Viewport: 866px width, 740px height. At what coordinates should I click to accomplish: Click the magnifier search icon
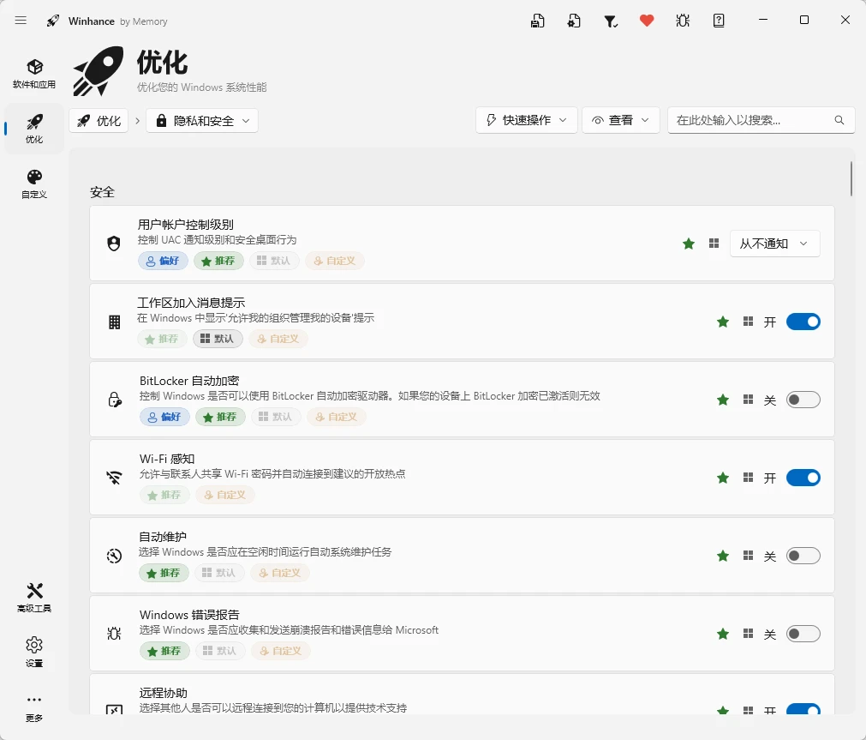pos(839,120)
